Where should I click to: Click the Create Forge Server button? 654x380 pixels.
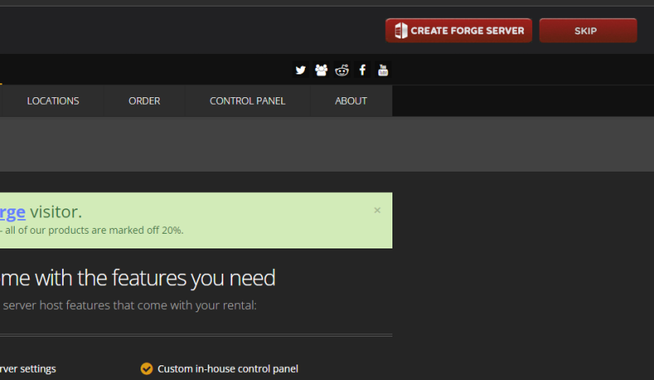[x=459, y=30]
